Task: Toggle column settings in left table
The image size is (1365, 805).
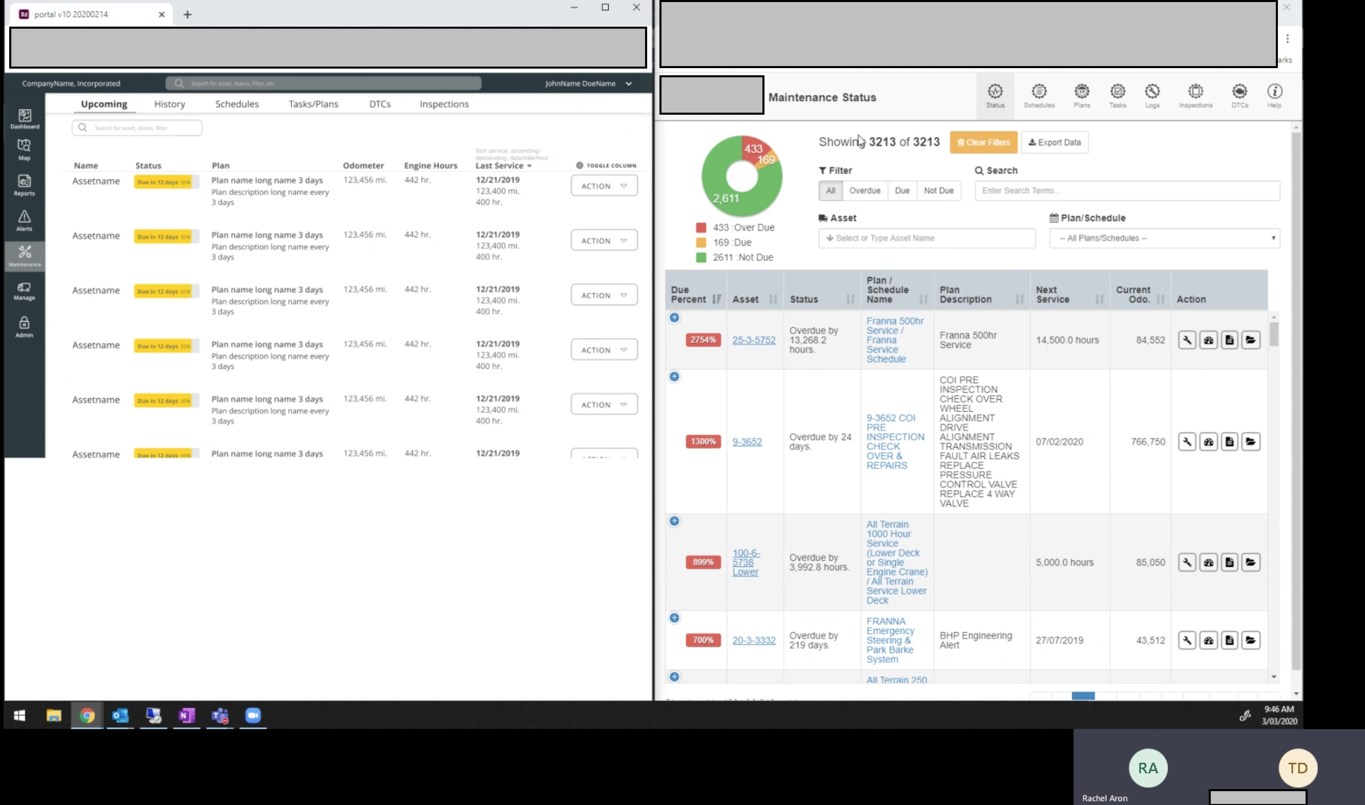Action: click(606, 165)
